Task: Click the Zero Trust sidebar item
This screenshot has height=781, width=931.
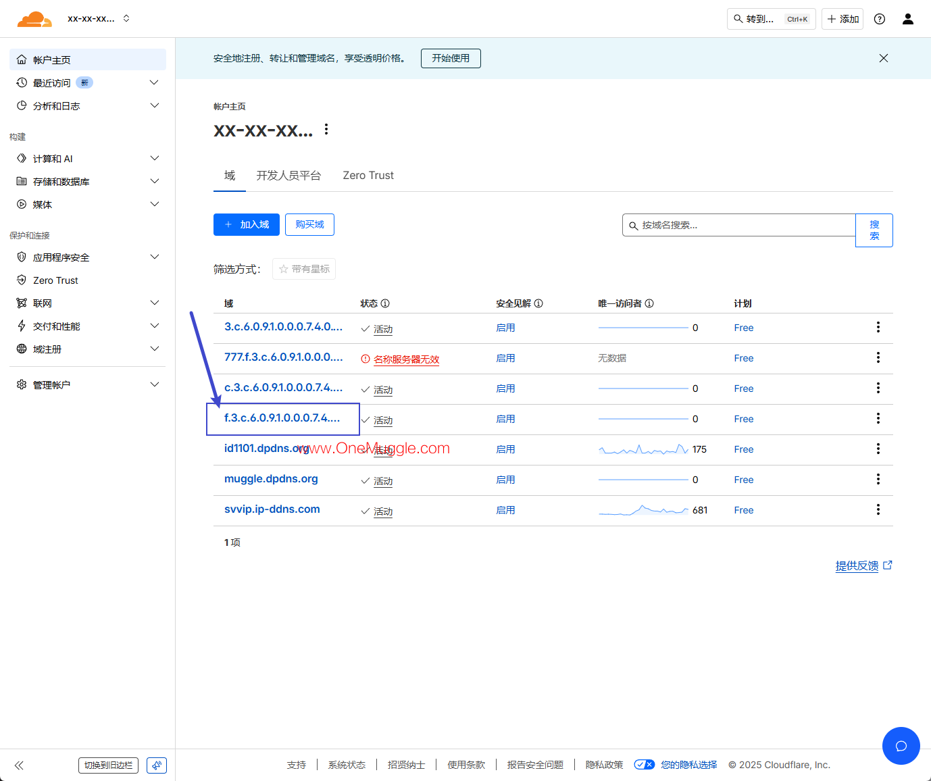Action: 88,280
